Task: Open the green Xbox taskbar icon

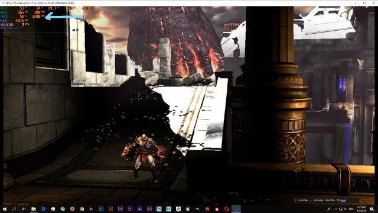Action: pyautogui.click(x=63, y=209)
